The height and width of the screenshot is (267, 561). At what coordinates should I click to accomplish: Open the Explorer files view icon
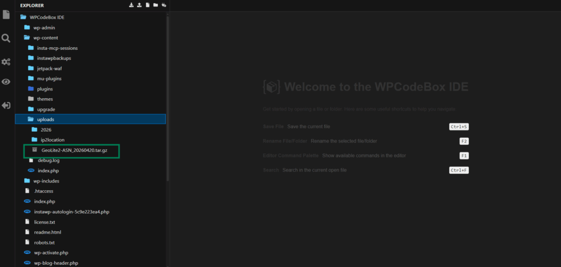5,15
